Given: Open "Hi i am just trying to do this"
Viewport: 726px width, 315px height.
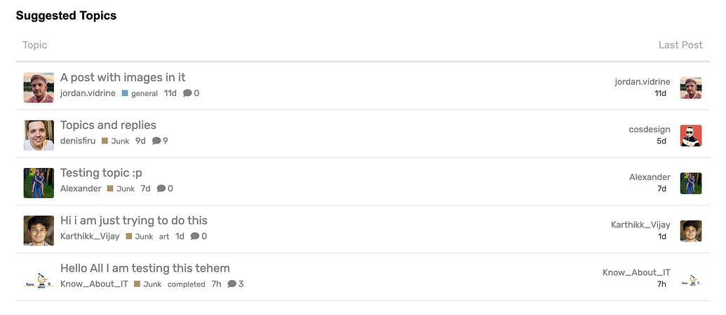Looking at the screenshot, I should (x=134, y=220).
